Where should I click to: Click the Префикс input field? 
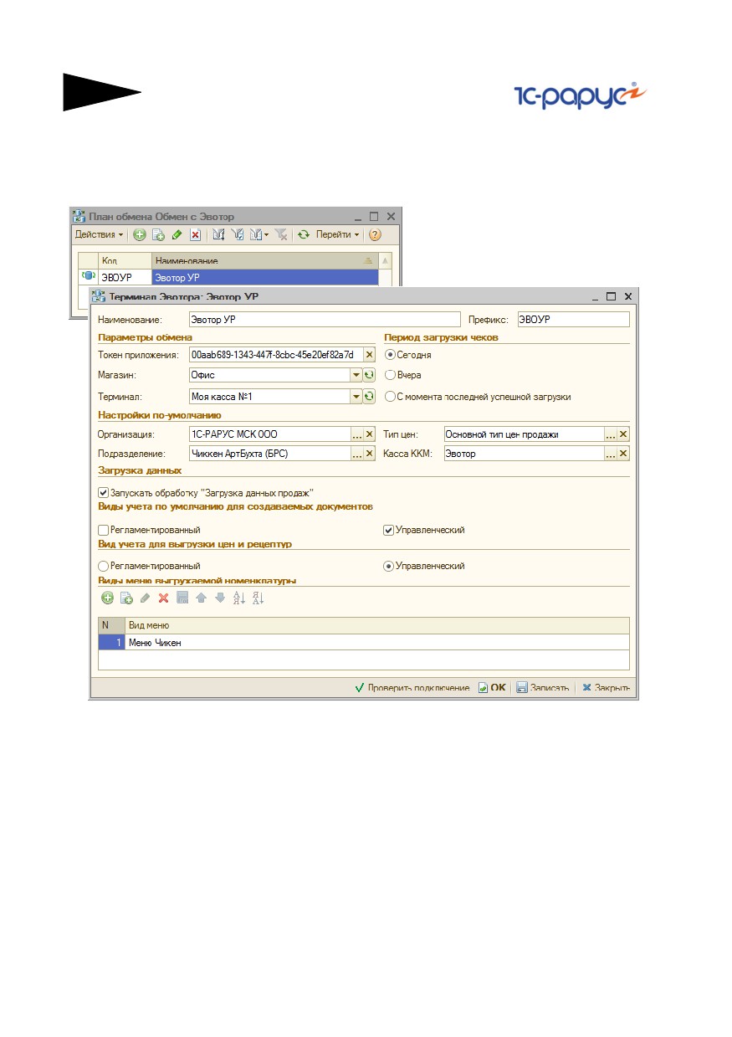click(573, 319)
